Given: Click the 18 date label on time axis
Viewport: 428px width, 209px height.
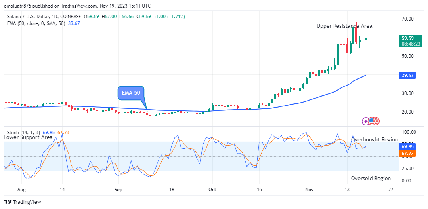Looking at the screenshot, I should click(x=172, y=189).
